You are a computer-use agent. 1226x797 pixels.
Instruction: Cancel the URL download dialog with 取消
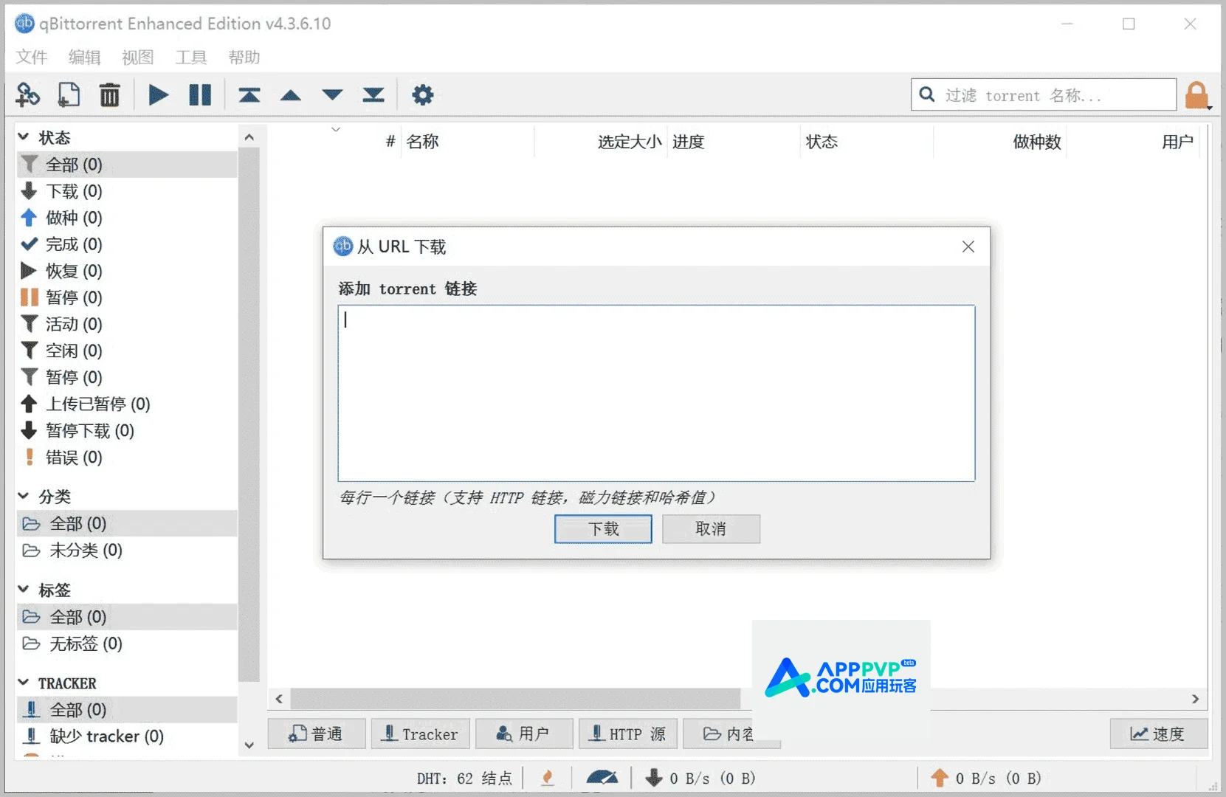pos(711,528)
